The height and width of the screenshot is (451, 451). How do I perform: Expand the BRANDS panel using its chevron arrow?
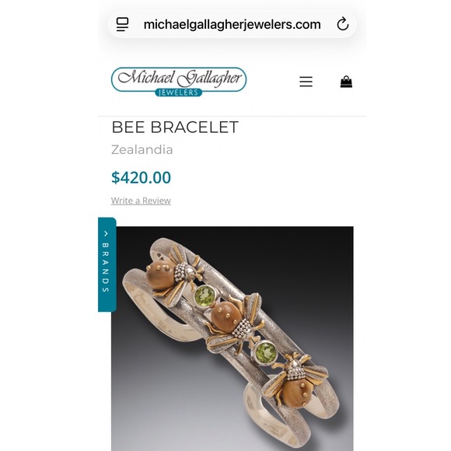[106, 233]
